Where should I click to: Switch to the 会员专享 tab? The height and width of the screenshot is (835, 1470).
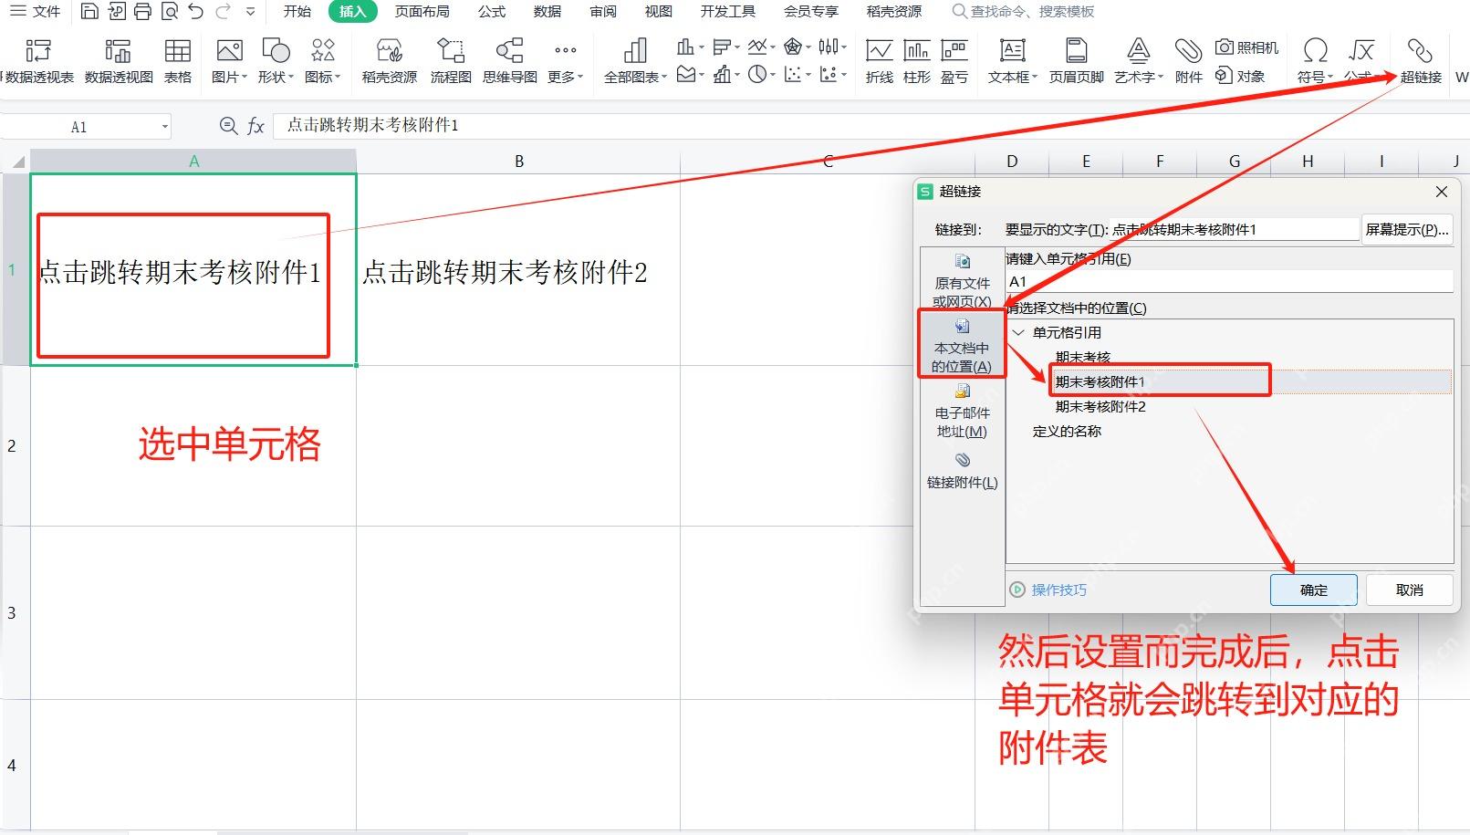pyautogui.click(x=811, y=12)
